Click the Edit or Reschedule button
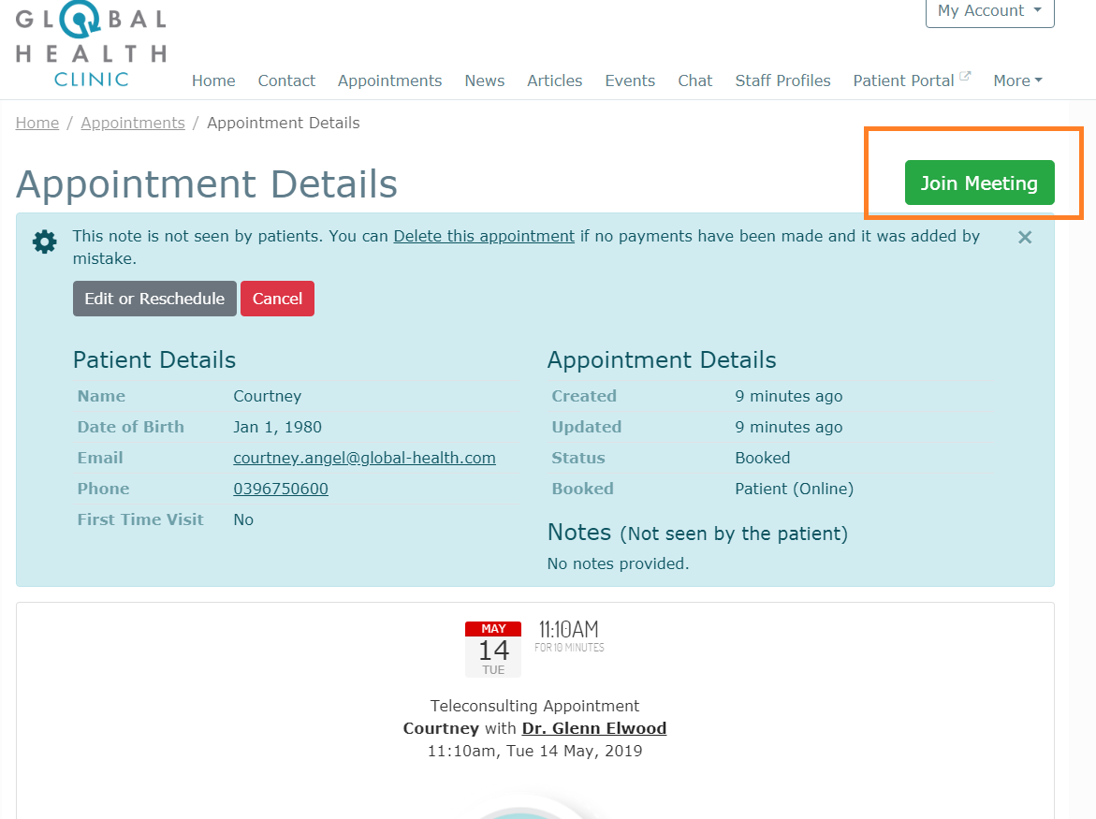The height and width of the screenshot is (819, 1096). tap(154, 299)
